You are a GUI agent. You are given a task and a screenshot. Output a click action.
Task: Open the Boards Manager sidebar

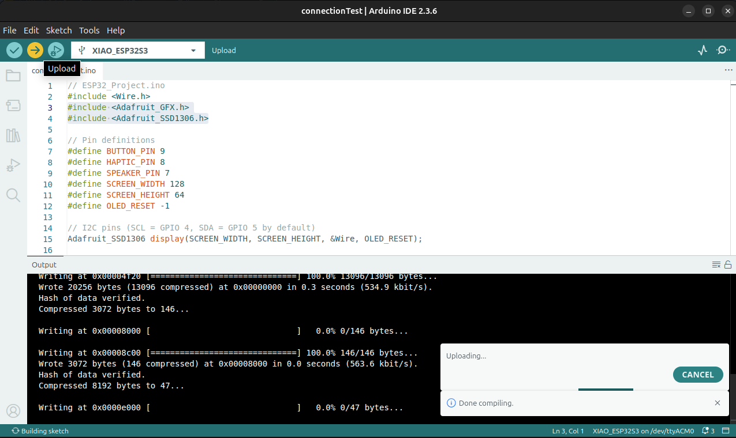coord(13,105)
